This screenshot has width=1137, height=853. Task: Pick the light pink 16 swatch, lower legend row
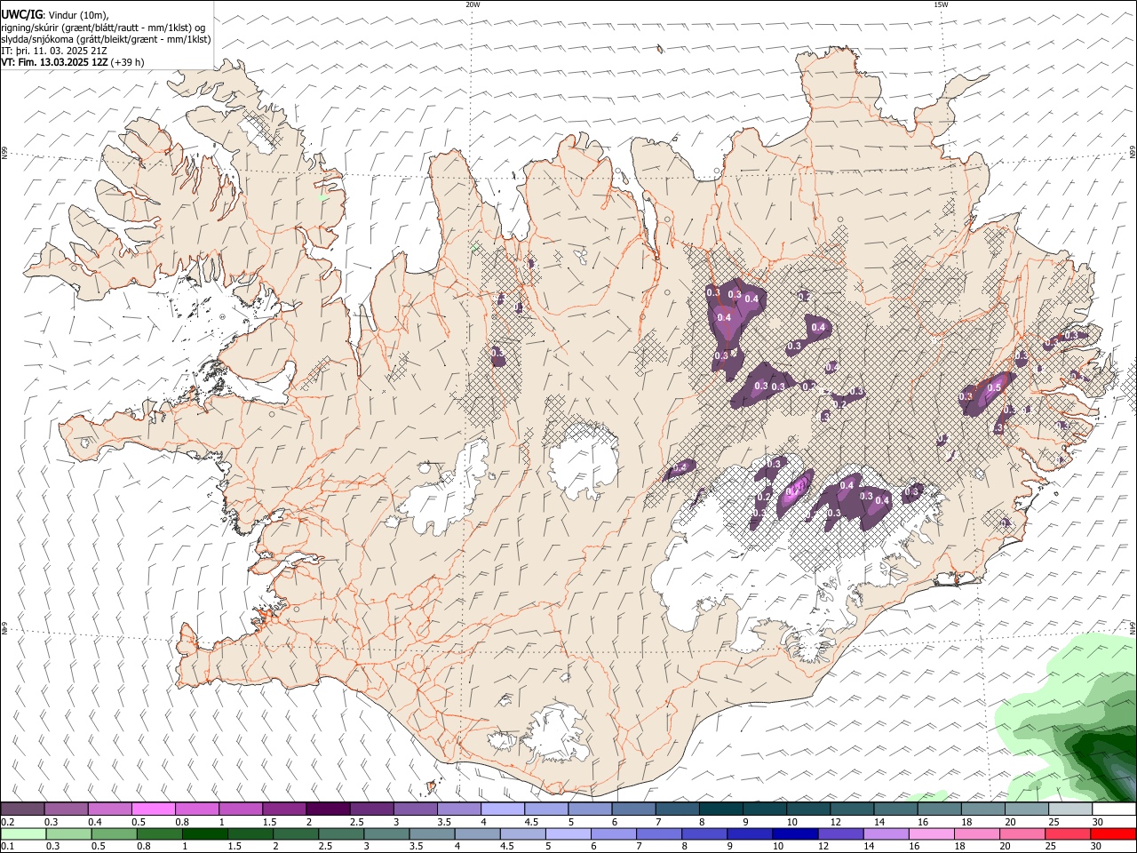click(931, 833)
